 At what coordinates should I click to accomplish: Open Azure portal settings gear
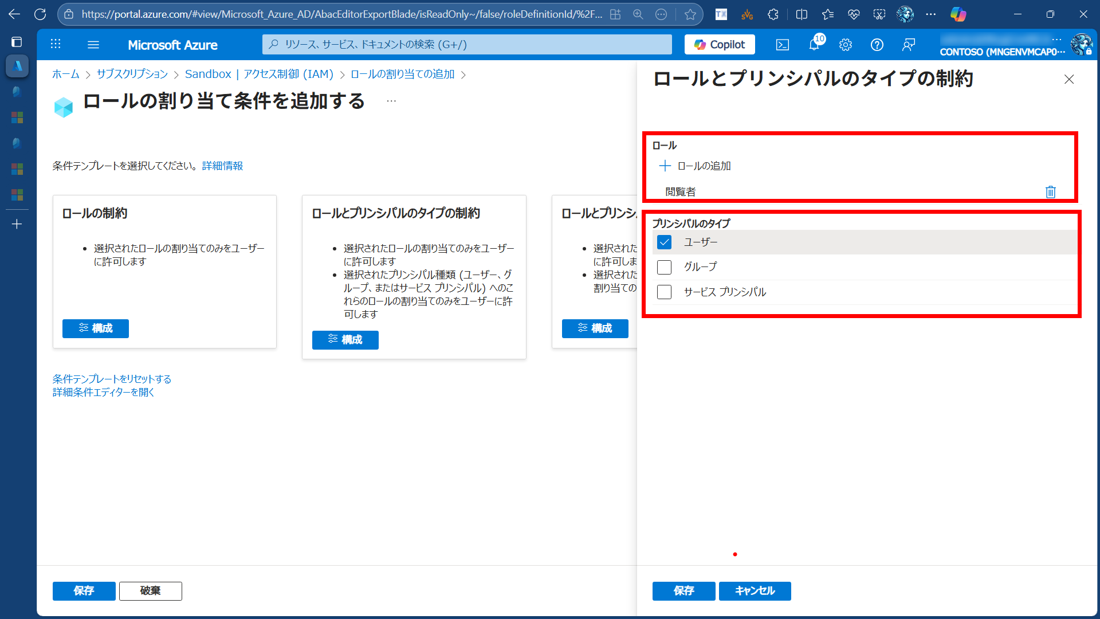pos(846,44)
